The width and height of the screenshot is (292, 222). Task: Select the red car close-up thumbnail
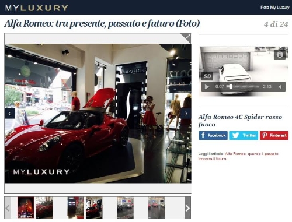pyautogui.click(x=44, y=207)
